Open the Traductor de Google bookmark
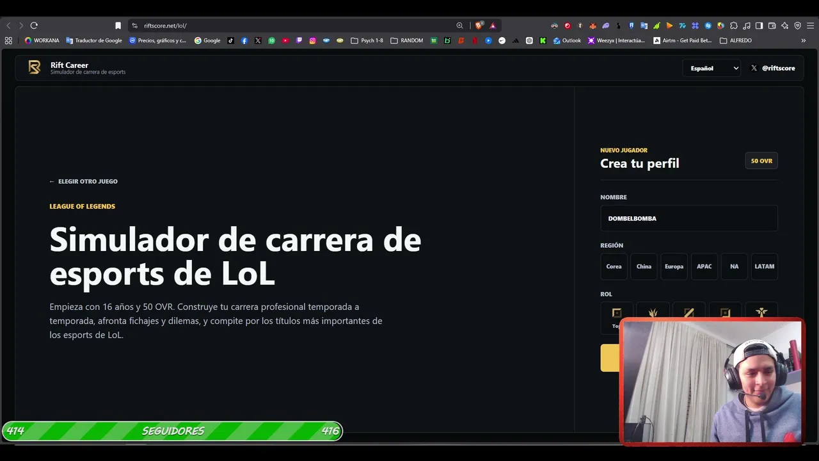Screen dimensions: 819x461 (94, 40)
